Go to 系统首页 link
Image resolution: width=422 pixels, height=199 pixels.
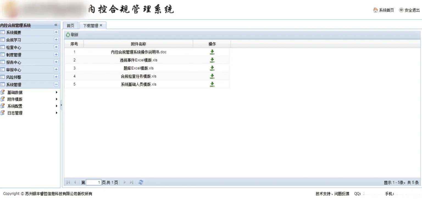(384, 10)
